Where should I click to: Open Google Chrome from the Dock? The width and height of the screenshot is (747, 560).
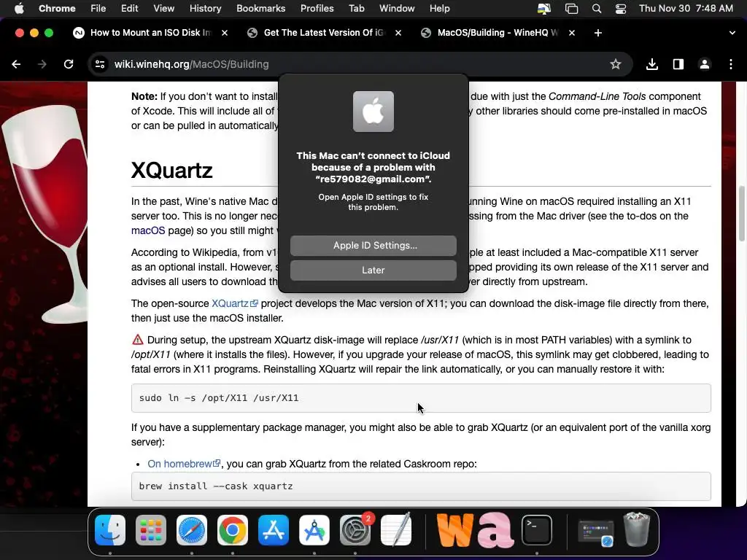click(x=233, y=530)
